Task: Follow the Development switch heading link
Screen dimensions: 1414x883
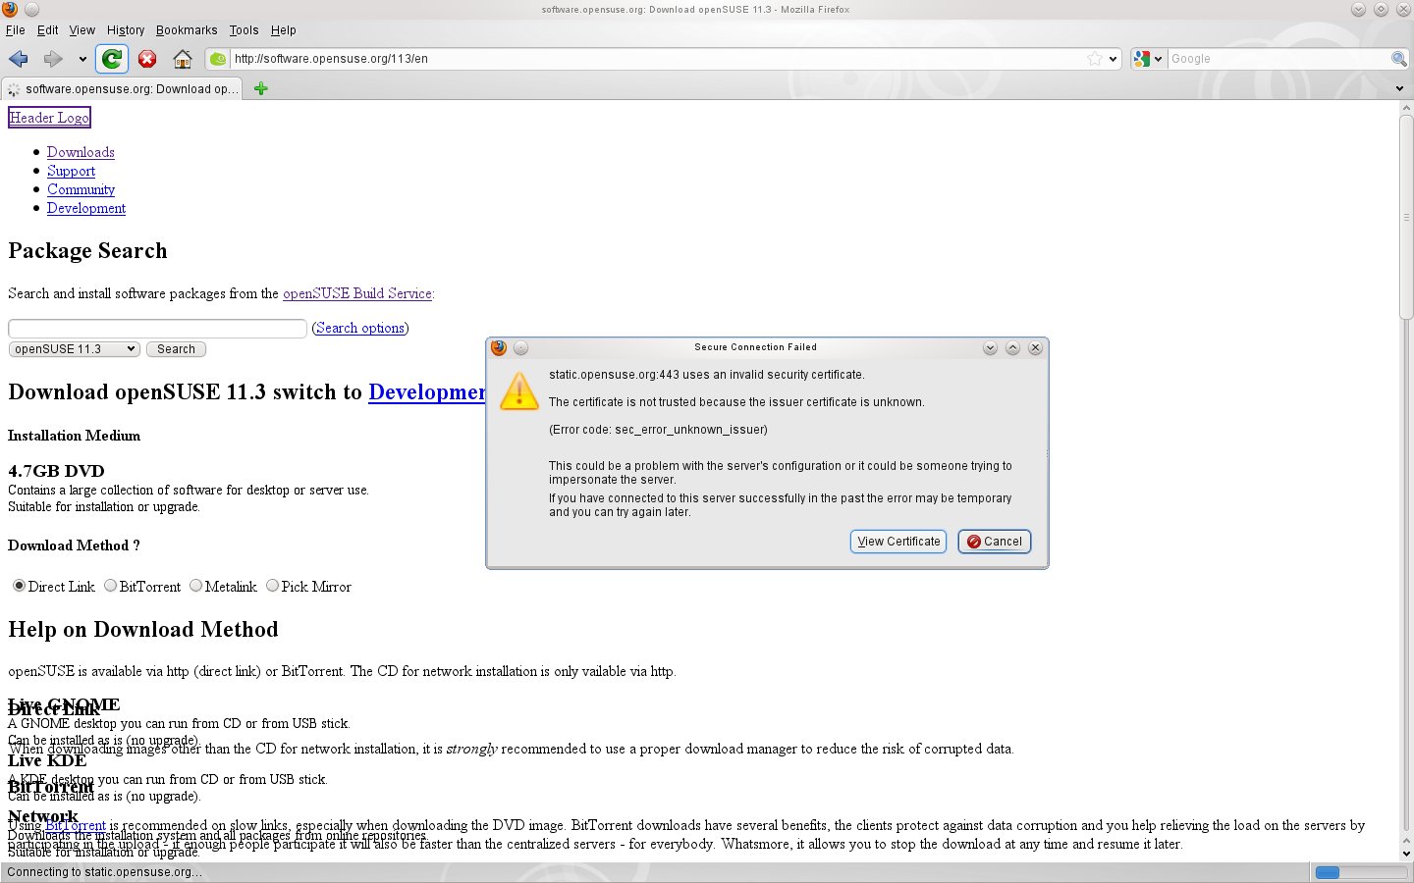Action: [427, 392]
